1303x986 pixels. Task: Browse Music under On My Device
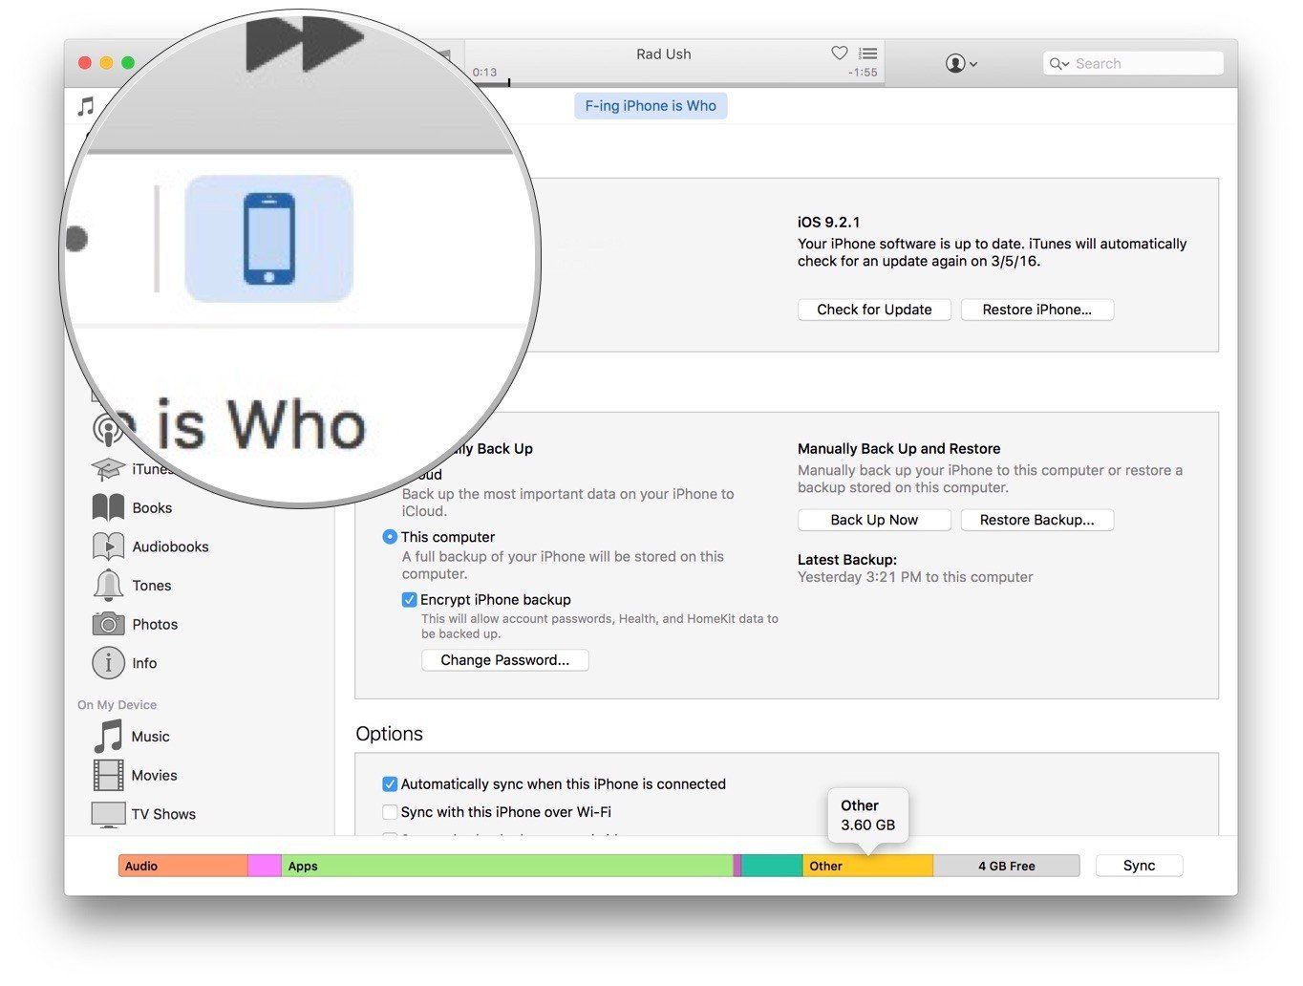(x=150, y=736)
